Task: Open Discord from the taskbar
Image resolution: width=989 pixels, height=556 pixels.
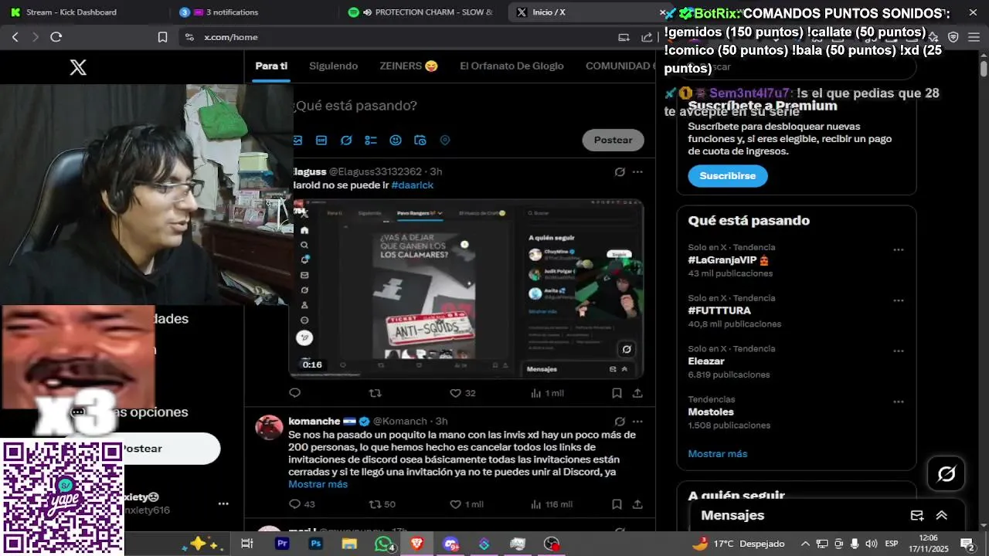Action: (x=450, y=544)
